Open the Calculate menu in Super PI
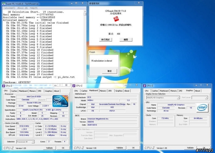The image size is (215, 153). click(9, 8)
